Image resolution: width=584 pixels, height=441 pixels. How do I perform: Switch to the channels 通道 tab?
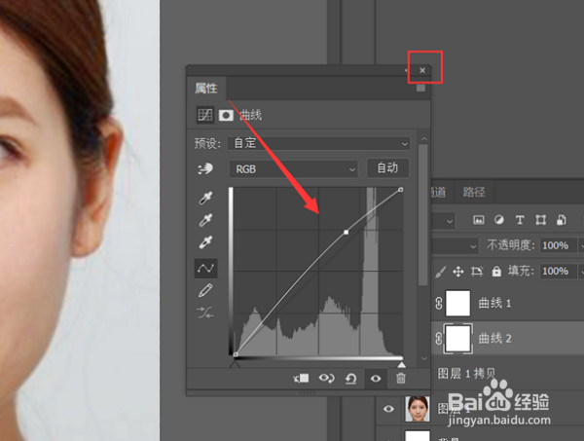click(x=439, y=192)
